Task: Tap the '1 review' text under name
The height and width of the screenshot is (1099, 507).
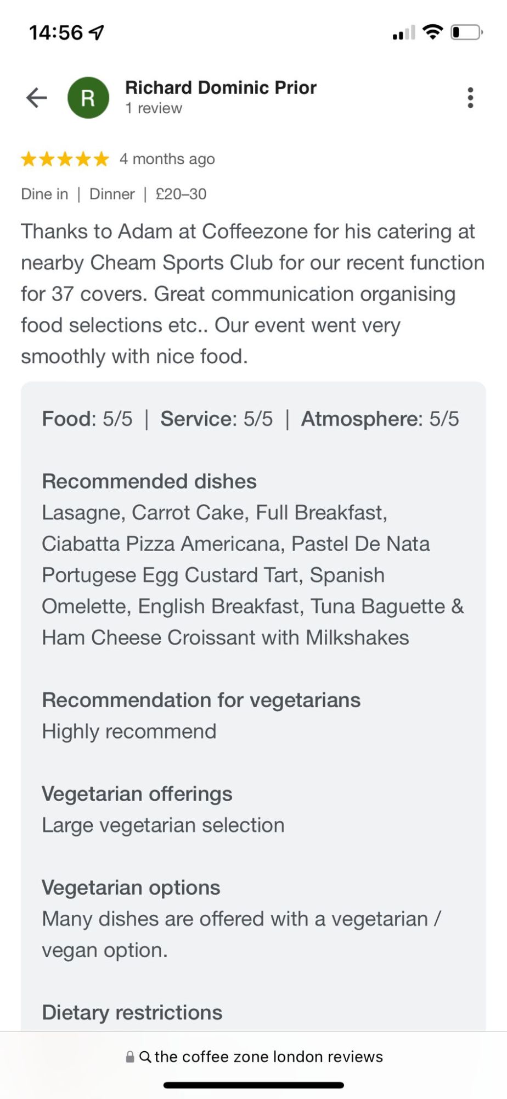Action: (x=154, y=108)
